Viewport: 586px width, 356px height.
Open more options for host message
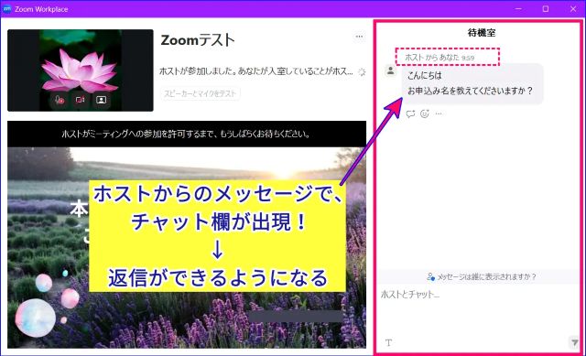pos(439,113)
